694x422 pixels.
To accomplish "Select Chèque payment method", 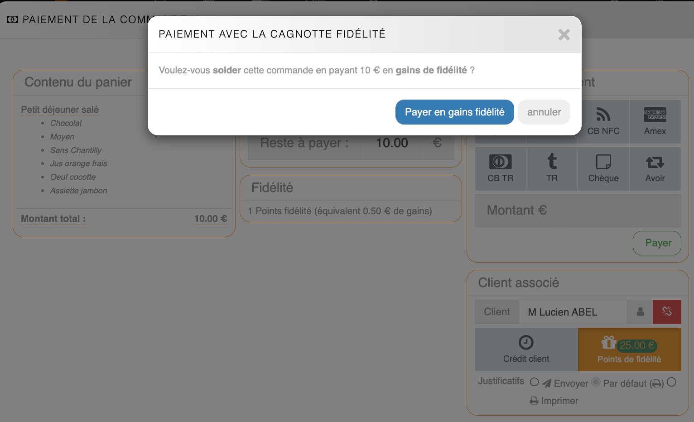I will coord(603,169).
